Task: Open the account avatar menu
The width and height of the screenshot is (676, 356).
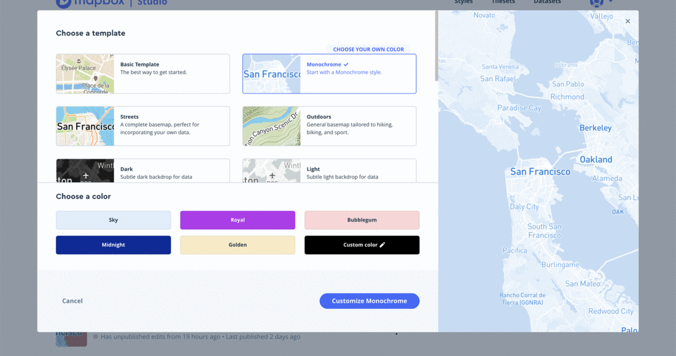Action: tap(596, 3)
